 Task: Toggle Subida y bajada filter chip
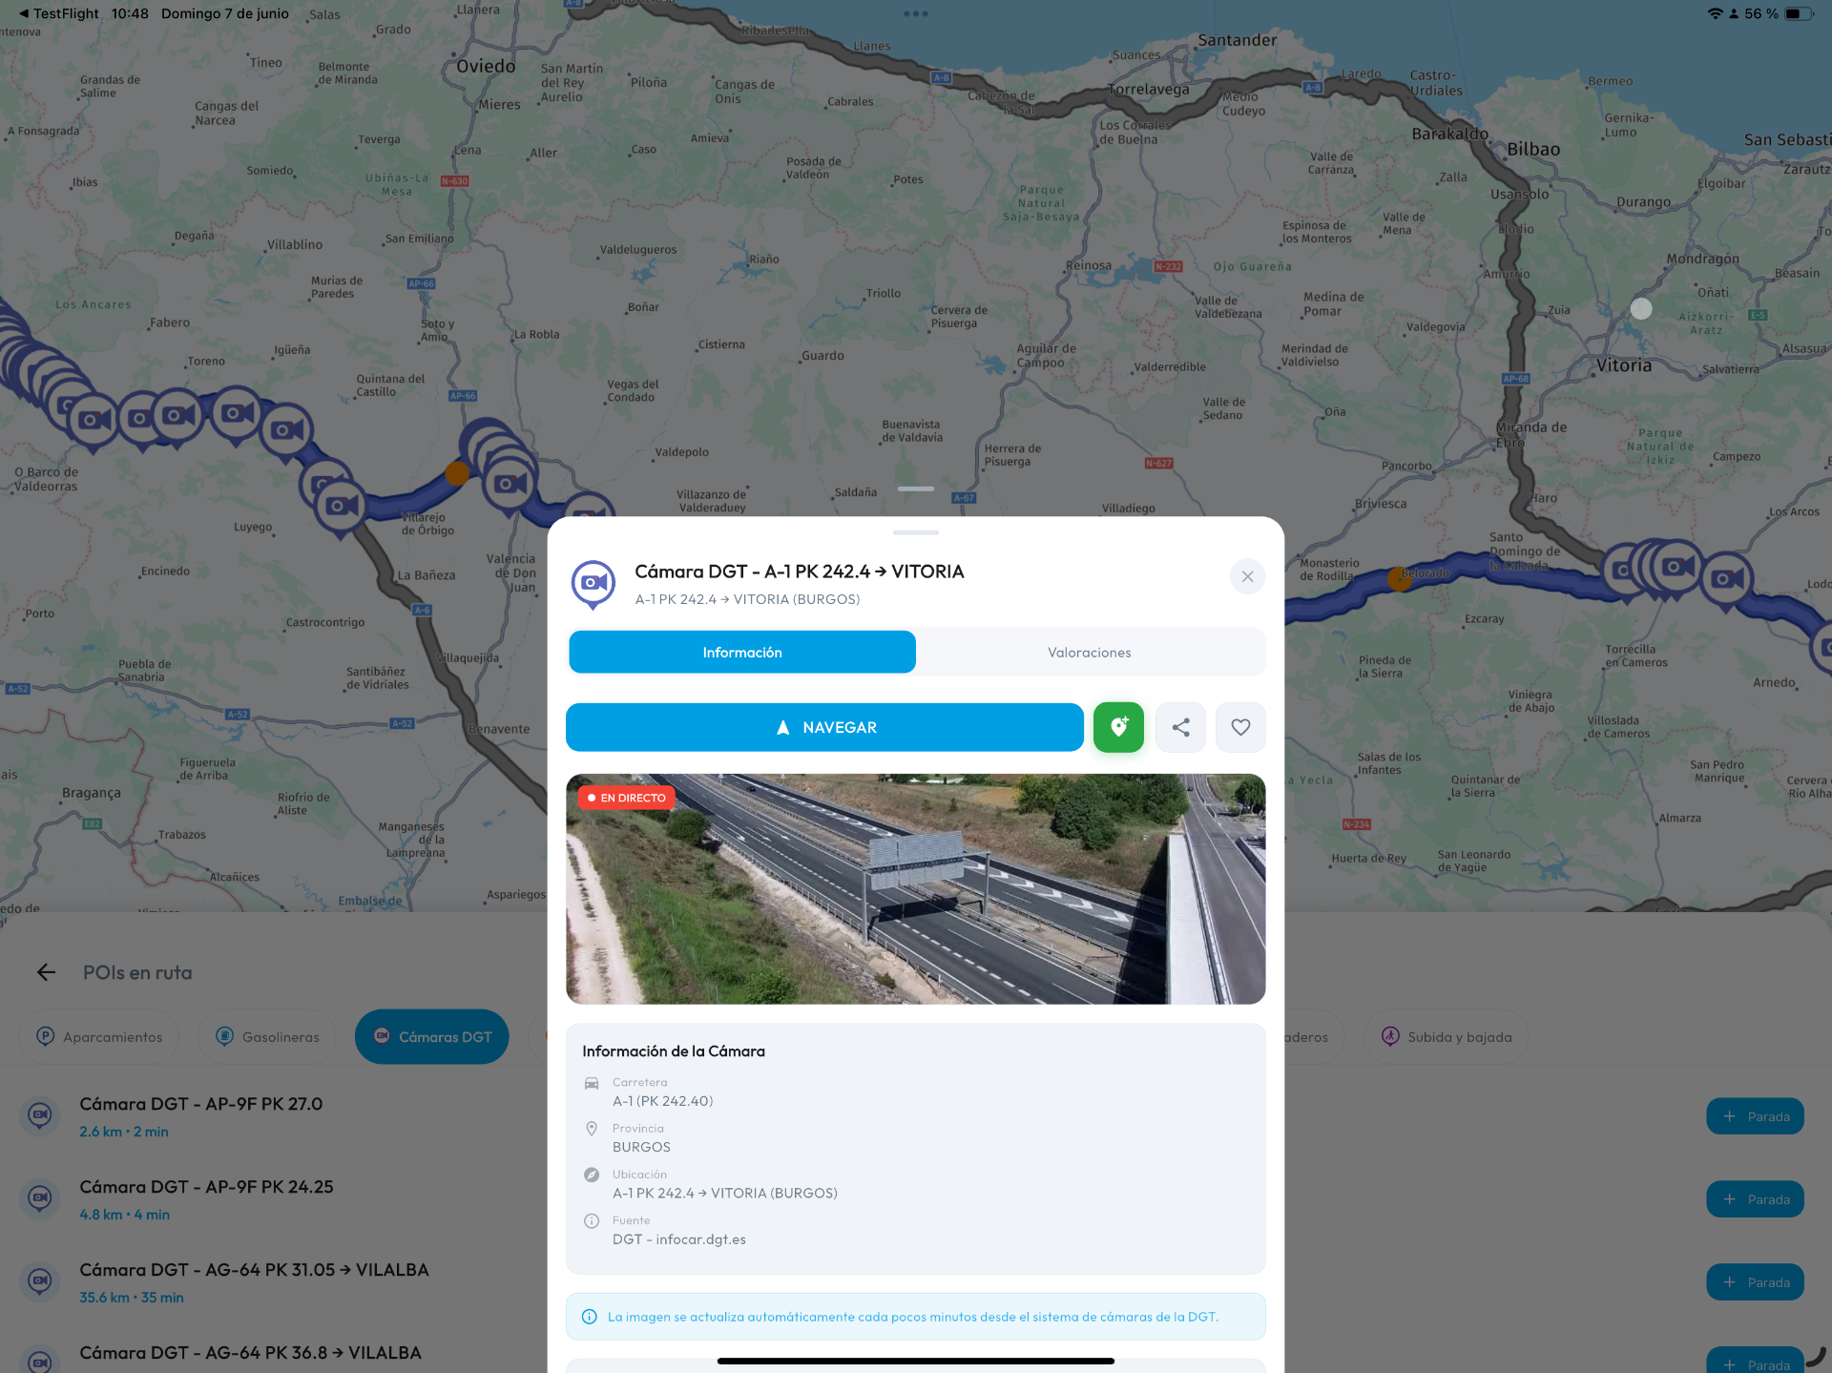[1447, 1036]
